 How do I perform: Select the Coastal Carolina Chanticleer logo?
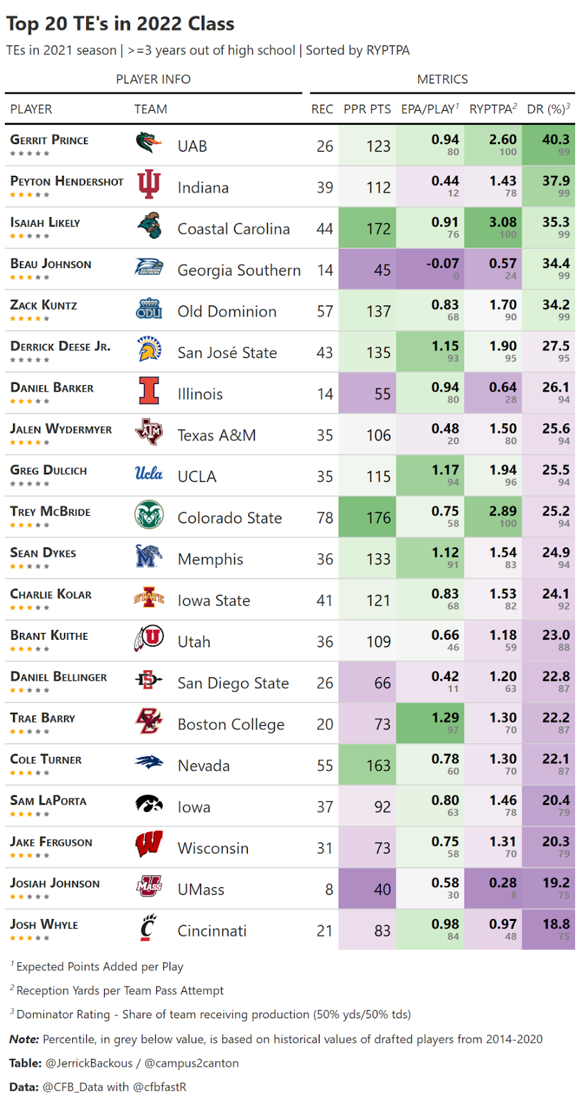pyautogui.click(x=149, y=225)
